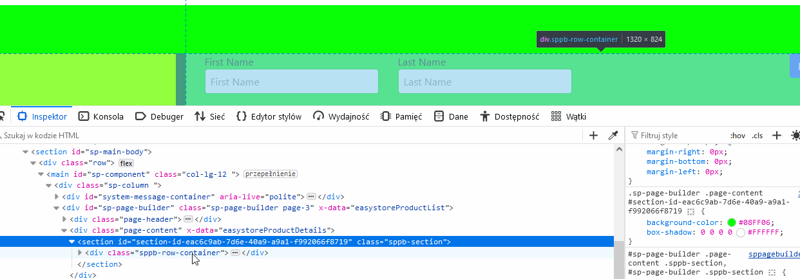Collapse the div sp-column node
Screen dimensions: 800x279
pyautogui.click(x=49, y=186)
